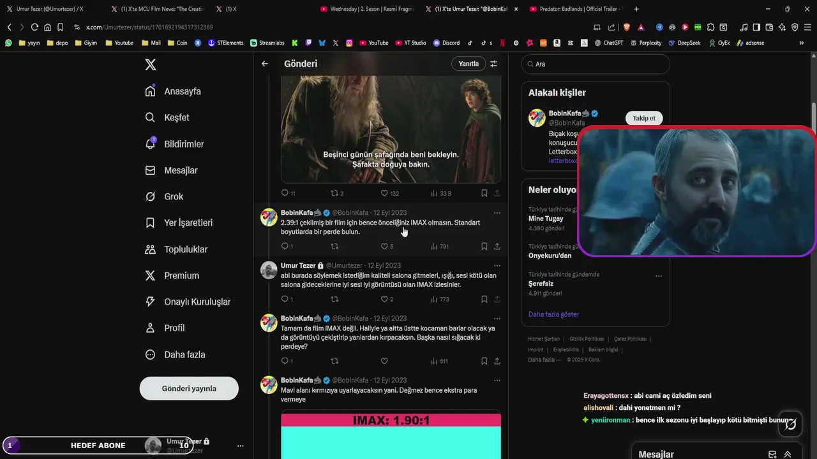Like the BobinKafa 2.39:1 tweet
Screen dimensions: 817x459
(387, 246)
